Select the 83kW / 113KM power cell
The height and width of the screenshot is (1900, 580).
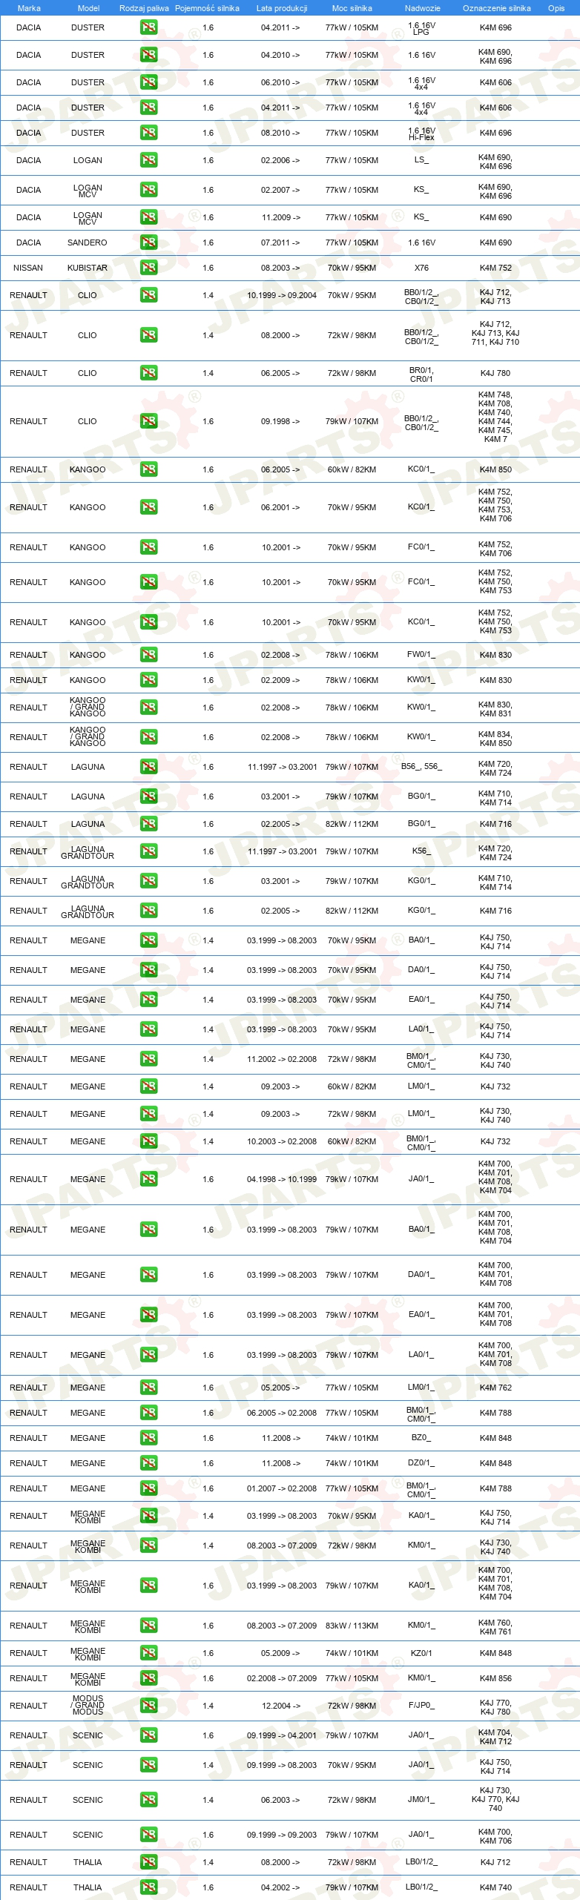click(352, 1626)
